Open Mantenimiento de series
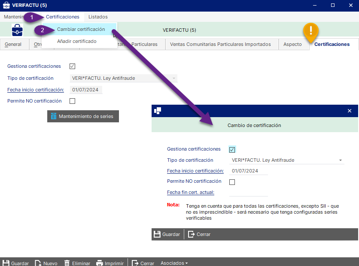Image resolution: width=359 pixels, height=266 pixels. (83, 116)
